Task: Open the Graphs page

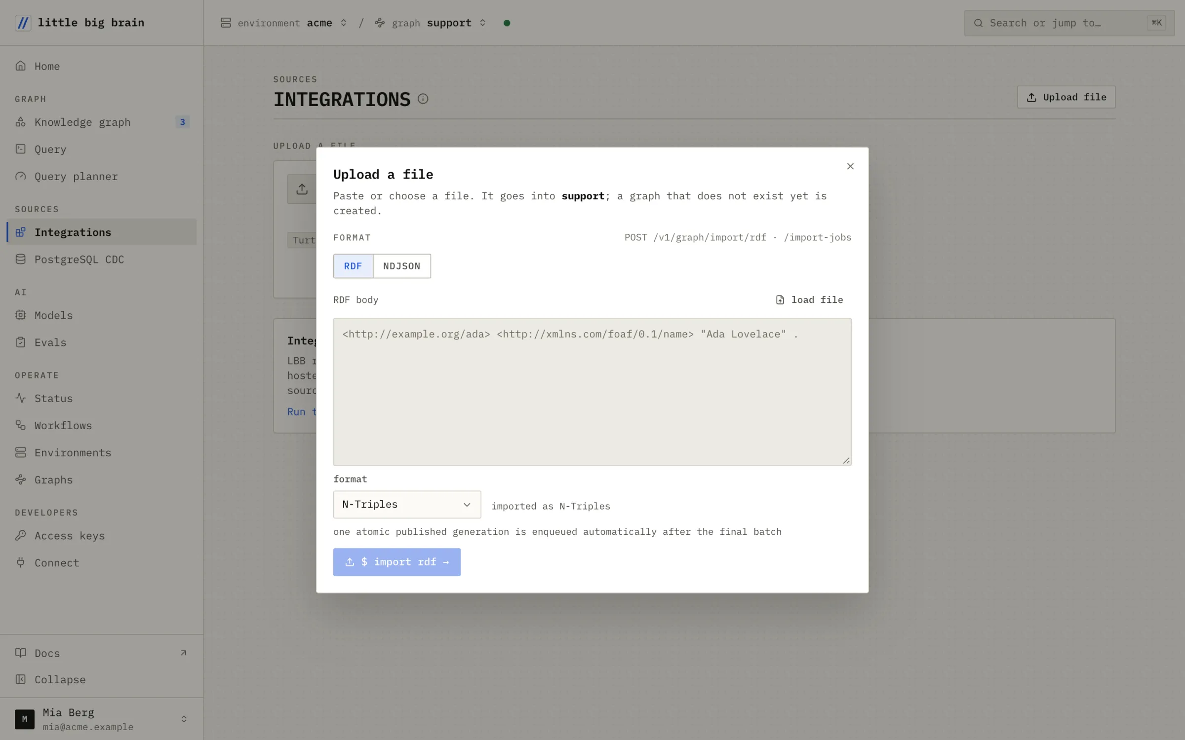Action: click(101, 480)
